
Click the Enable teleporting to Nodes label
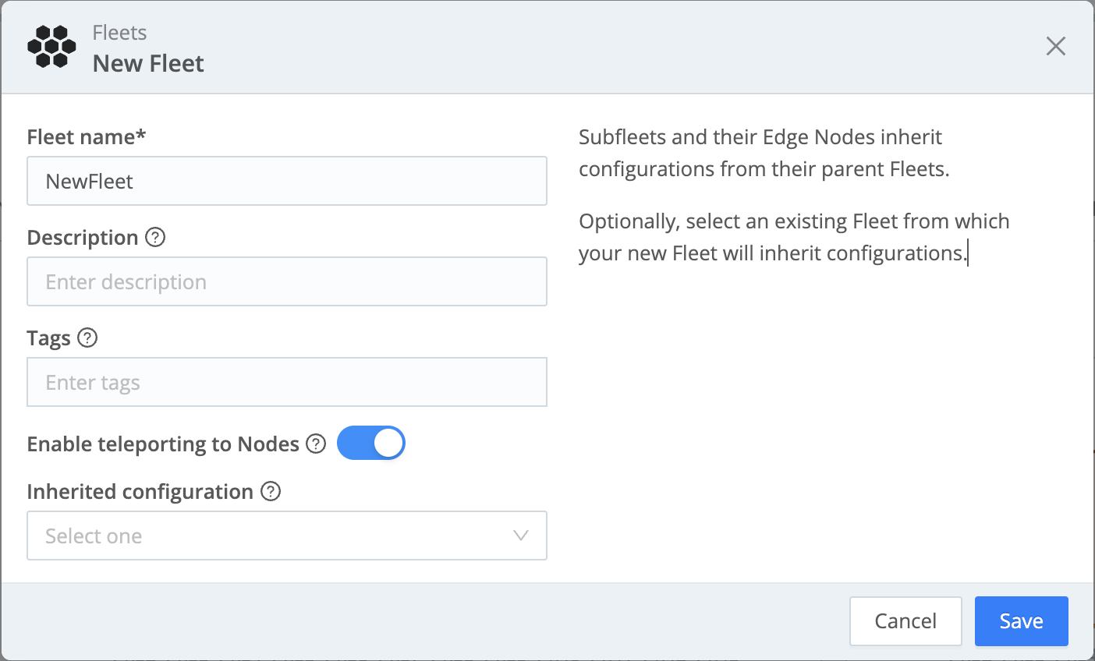point(163,444)
